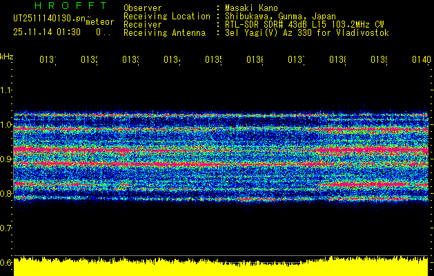Click the RTL-SDR SDR# receiver description

(x=304, y=25)
